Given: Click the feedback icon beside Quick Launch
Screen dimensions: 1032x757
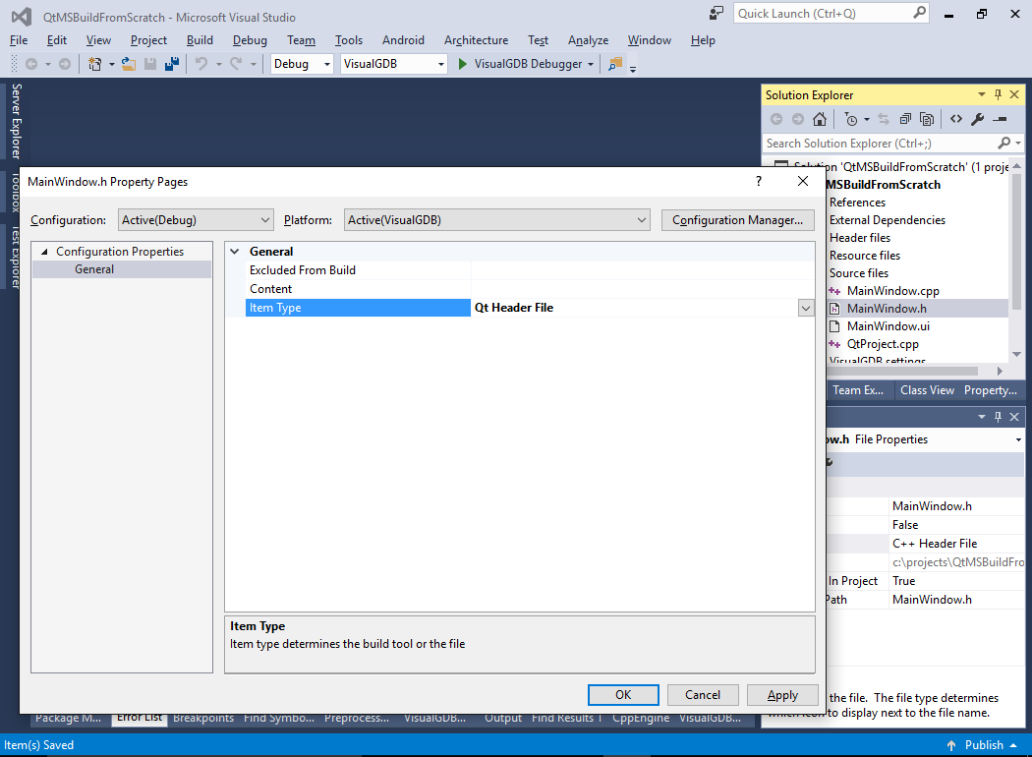Looking at the screenshot, I should (x=717, y=13).
